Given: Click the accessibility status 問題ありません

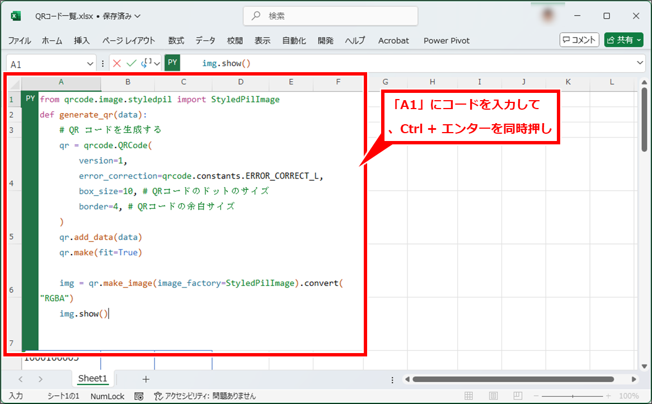Looking at the screenshot, I should (x=205, y=396).
